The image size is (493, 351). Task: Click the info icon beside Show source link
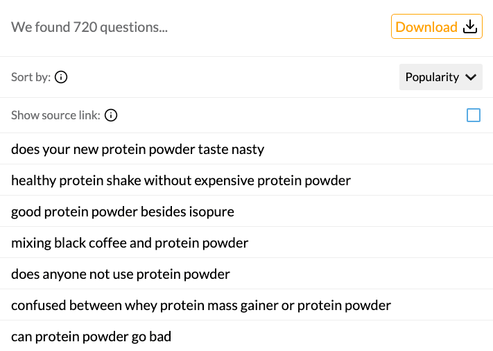point(111,115)
